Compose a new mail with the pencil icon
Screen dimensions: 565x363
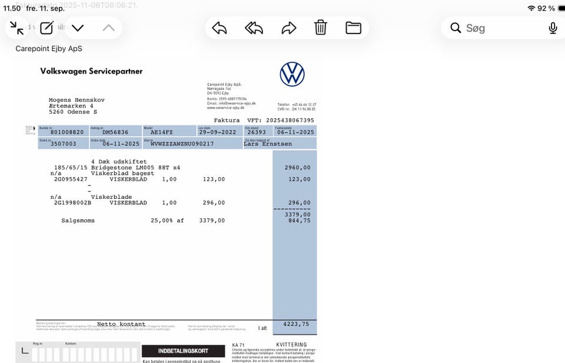(47, 28)
